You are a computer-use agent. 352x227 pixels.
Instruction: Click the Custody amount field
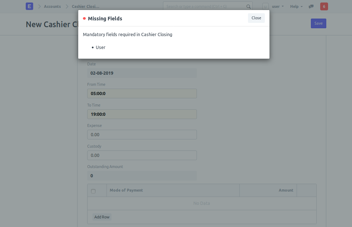(142, 155)
